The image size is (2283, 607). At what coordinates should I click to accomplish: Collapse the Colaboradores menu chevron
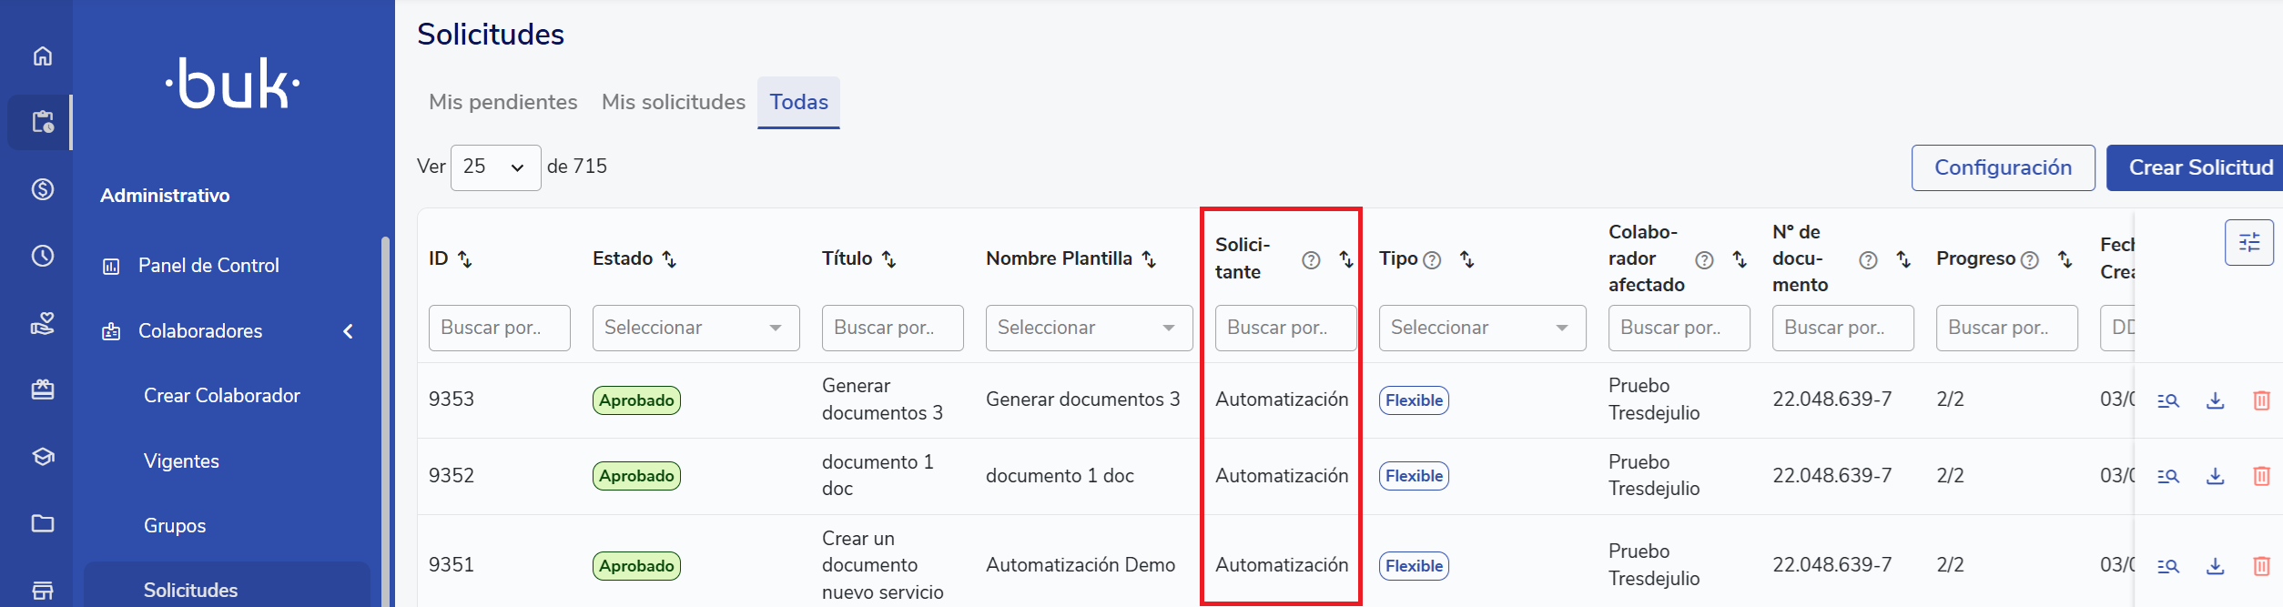348,331
